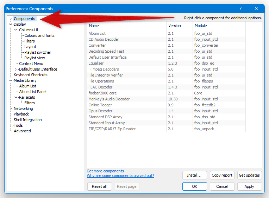The image size is (269, 198).
Task: Select Media Library page
Action: pyautogui.click(x=25, y=80)
